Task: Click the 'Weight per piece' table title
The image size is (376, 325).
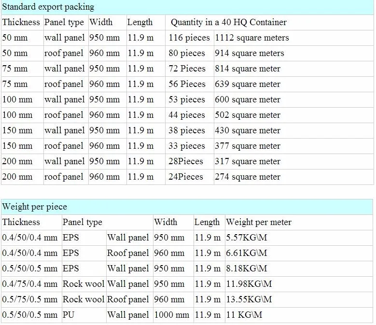Action: coord(35,207)
